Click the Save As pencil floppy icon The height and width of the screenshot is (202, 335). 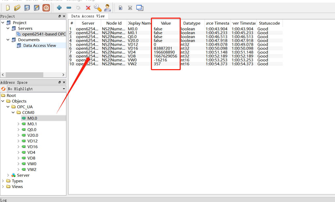pyautogui.click(x=37, y=8)
